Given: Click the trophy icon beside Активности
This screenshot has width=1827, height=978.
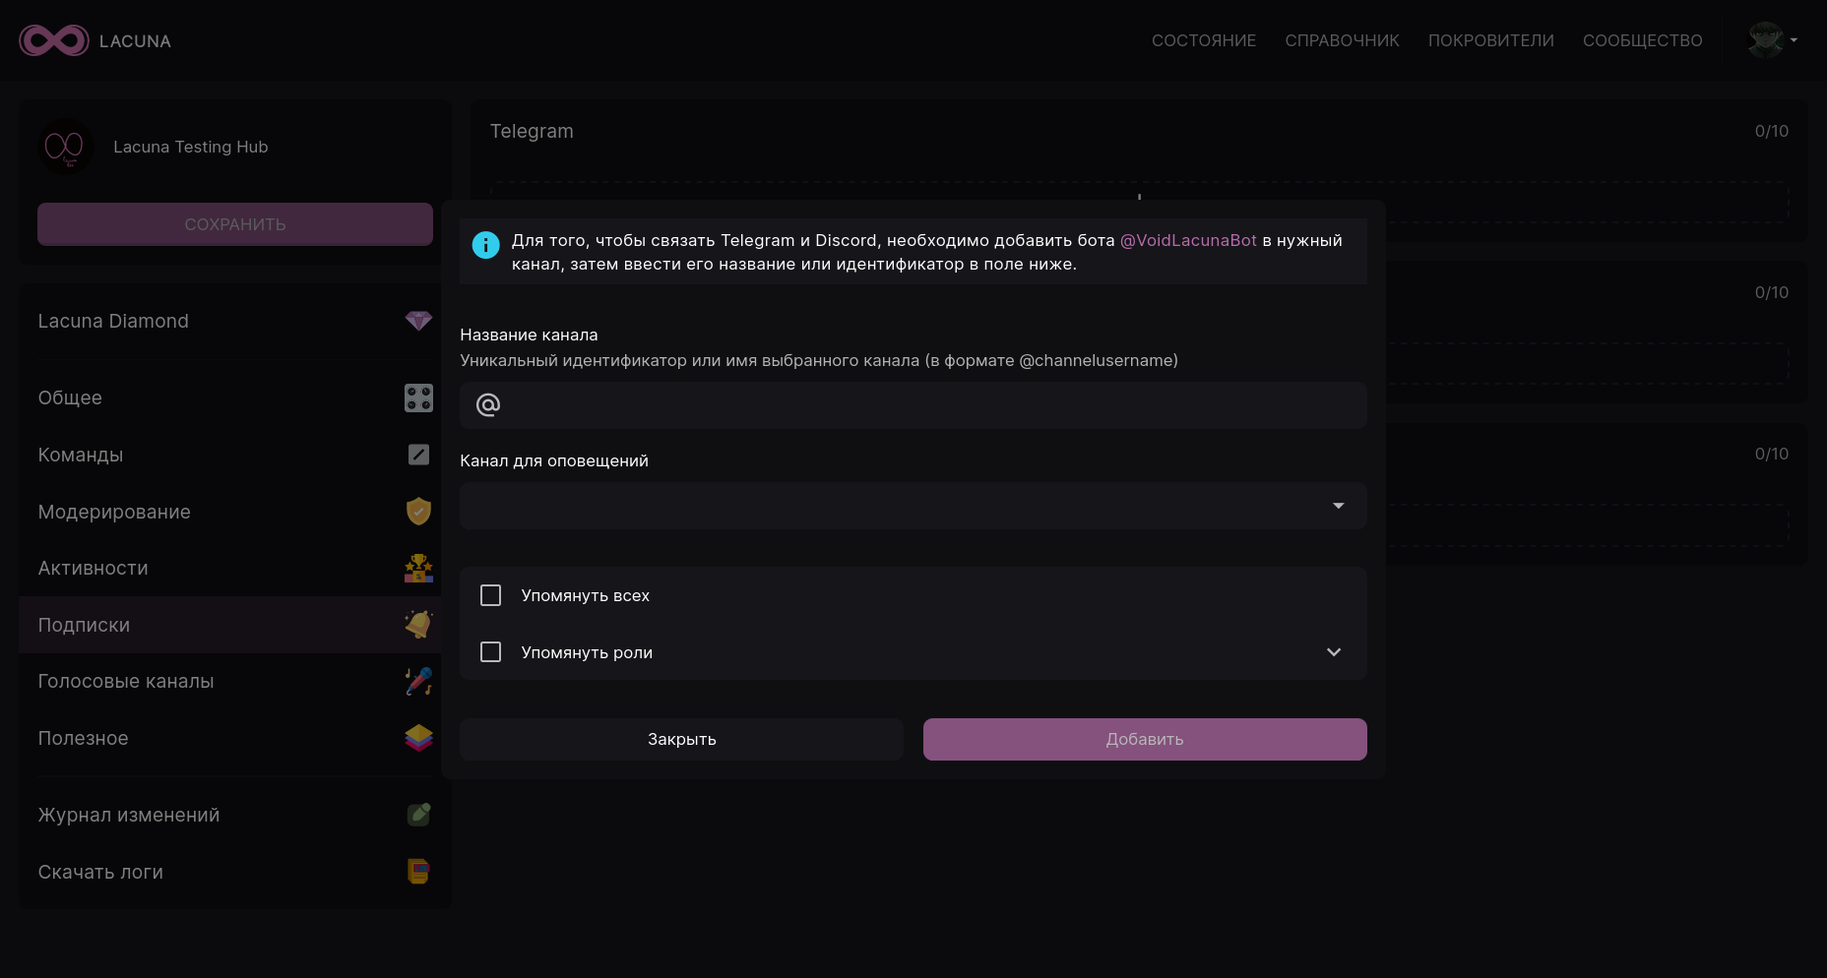Looking at the screenshot, I should click(x=418, y=568).
